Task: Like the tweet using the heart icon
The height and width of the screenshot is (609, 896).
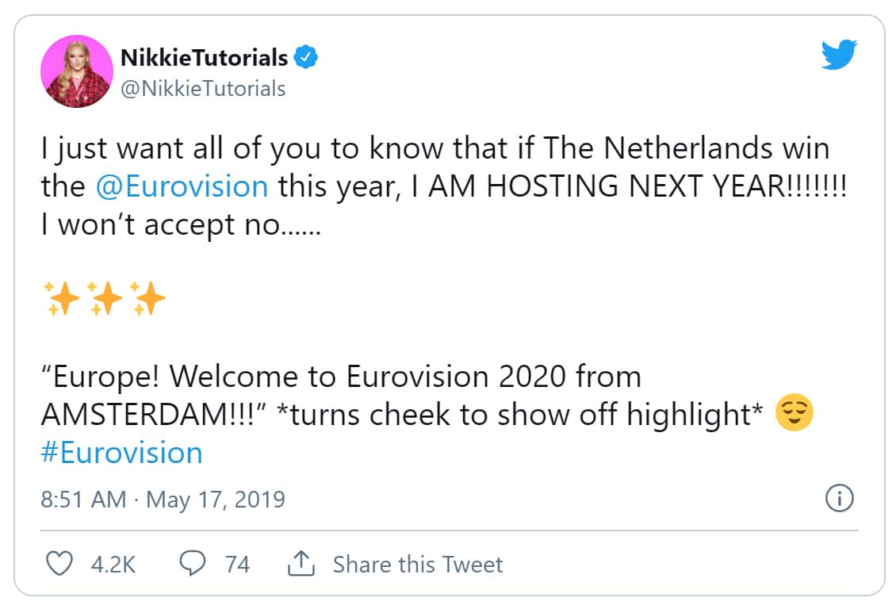Action: click(59, 565)
